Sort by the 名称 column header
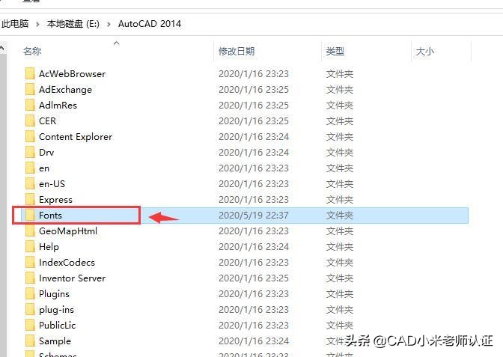 click(32, 51)
